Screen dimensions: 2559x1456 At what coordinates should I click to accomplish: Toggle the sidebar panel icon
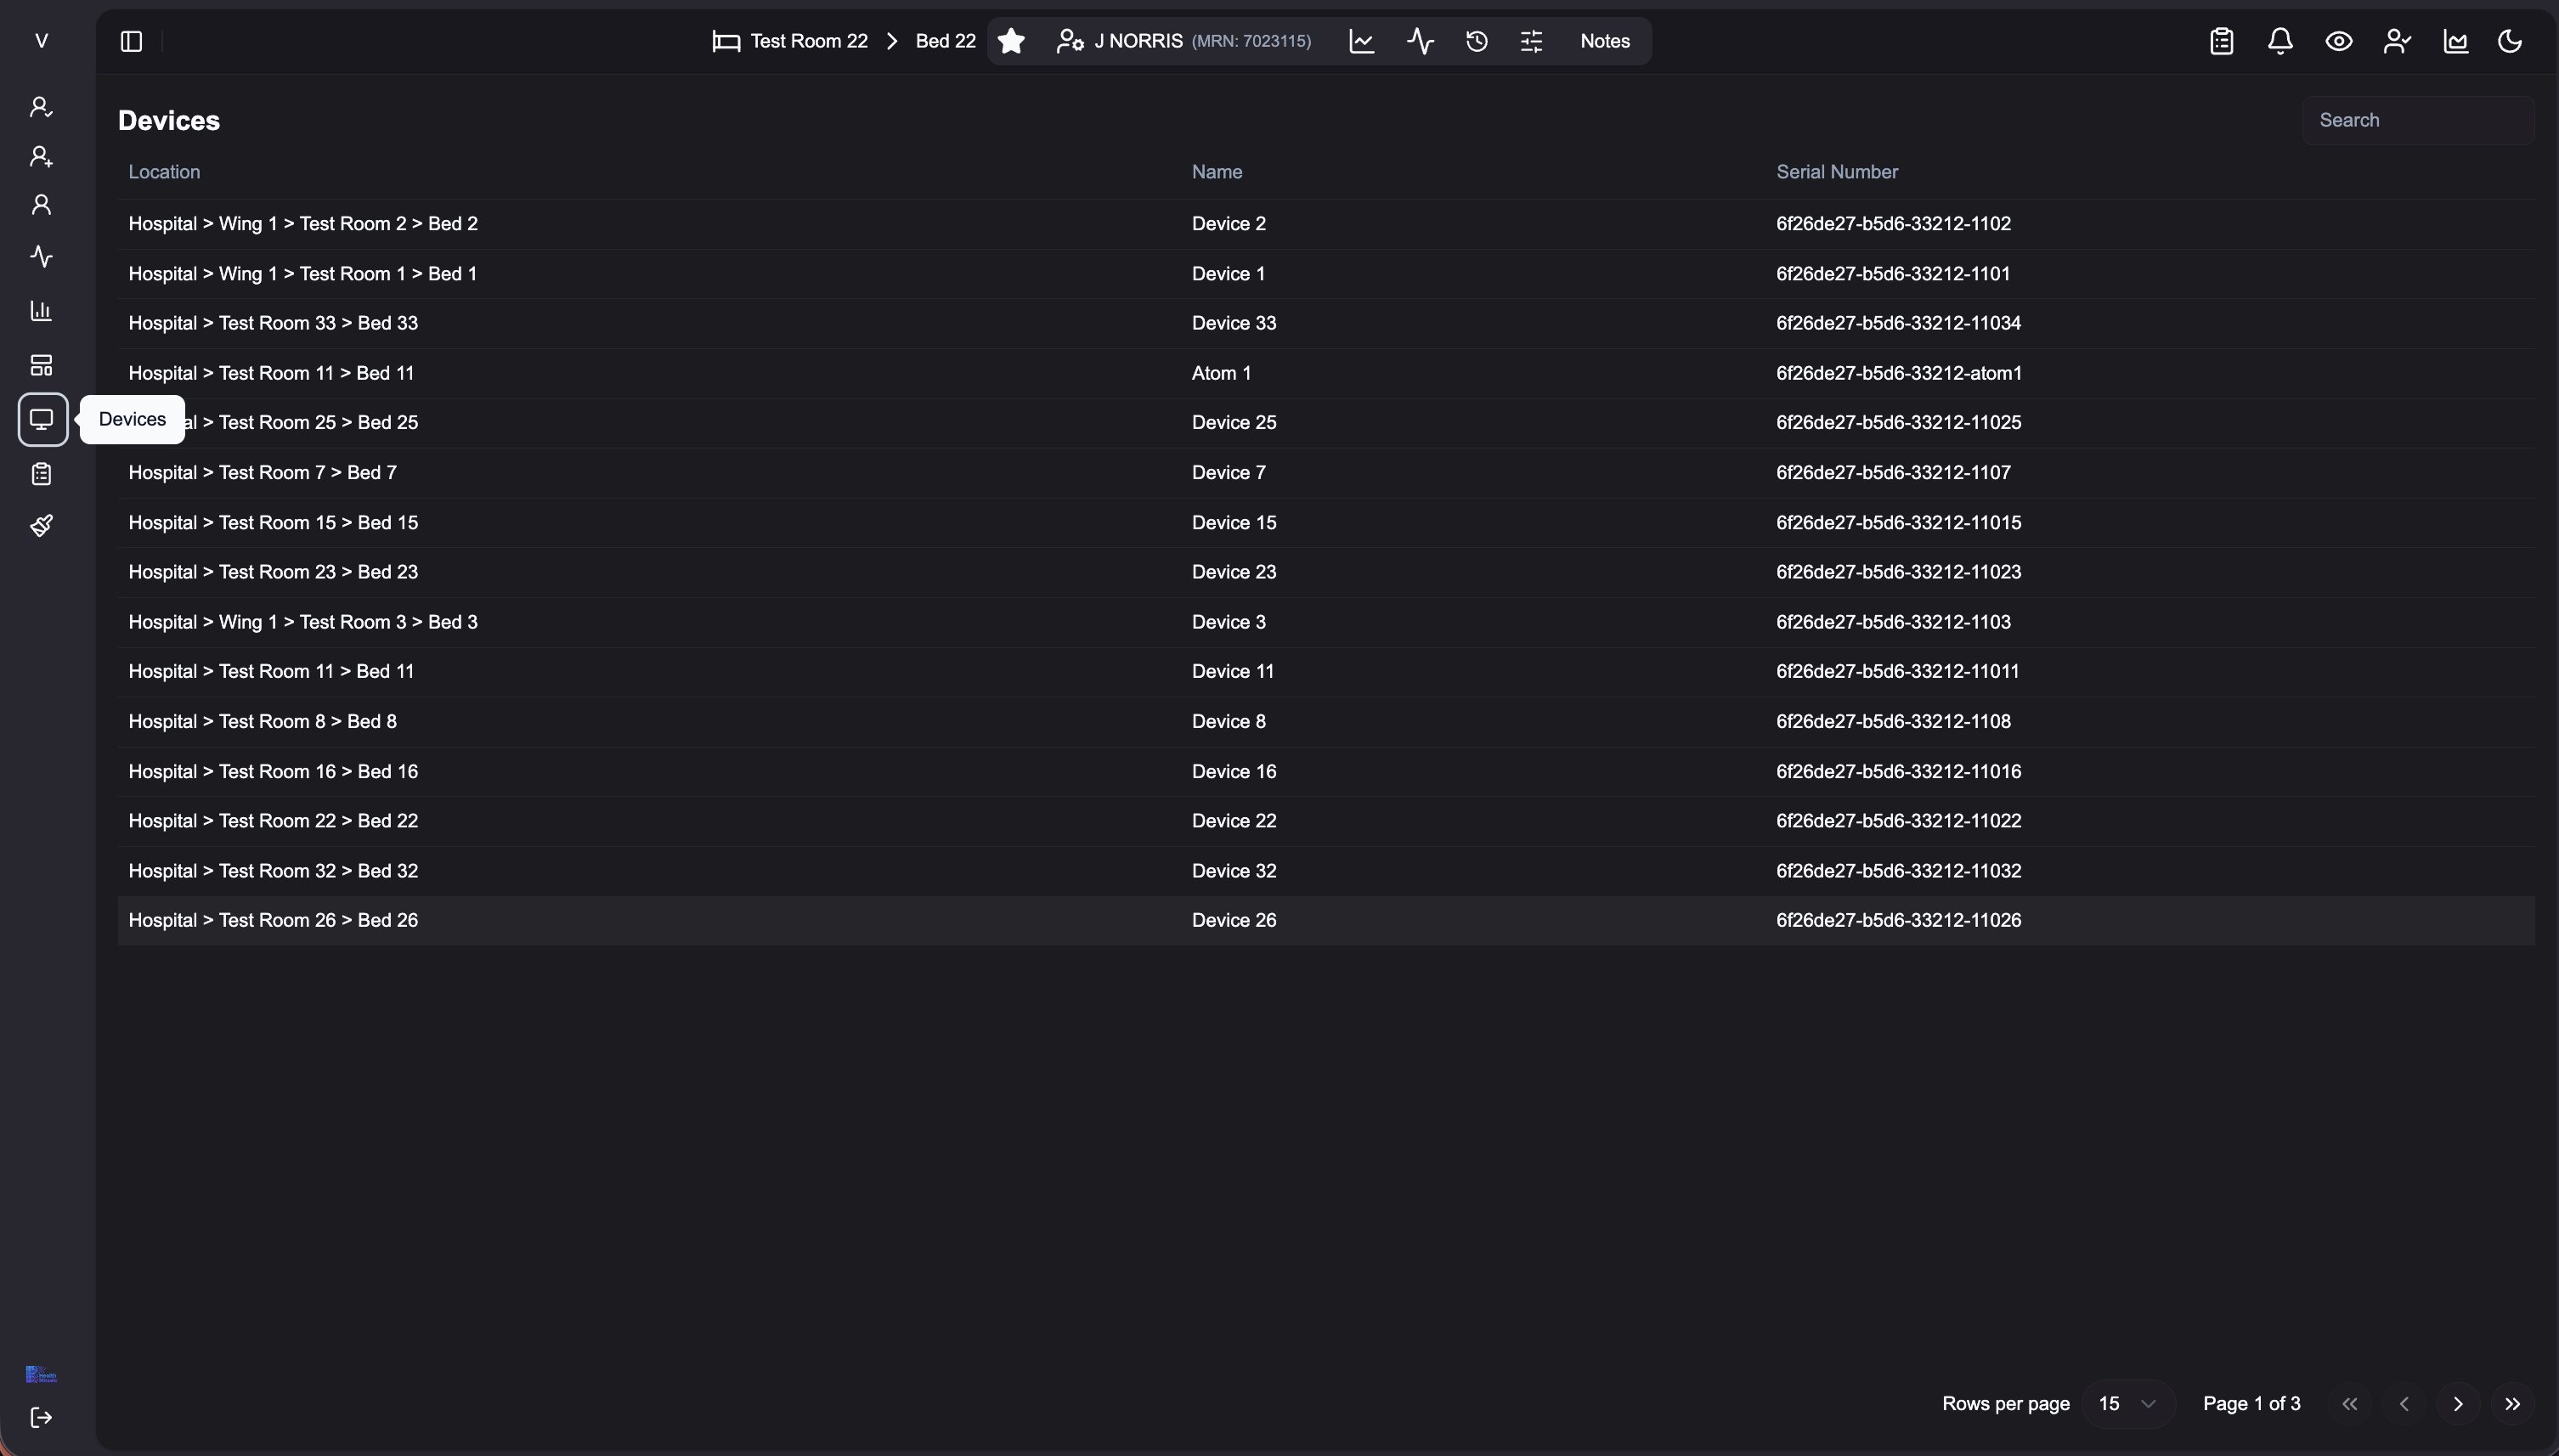(131, 41)
